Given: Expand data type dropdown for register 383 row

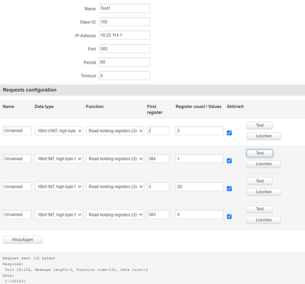Looking at the screenshot, I should click(59, 215).
